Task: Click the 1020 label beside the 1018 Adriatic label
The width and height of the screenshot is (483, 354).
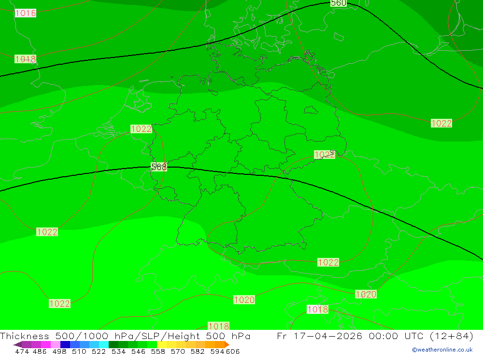Action: (x=366, y=294)
